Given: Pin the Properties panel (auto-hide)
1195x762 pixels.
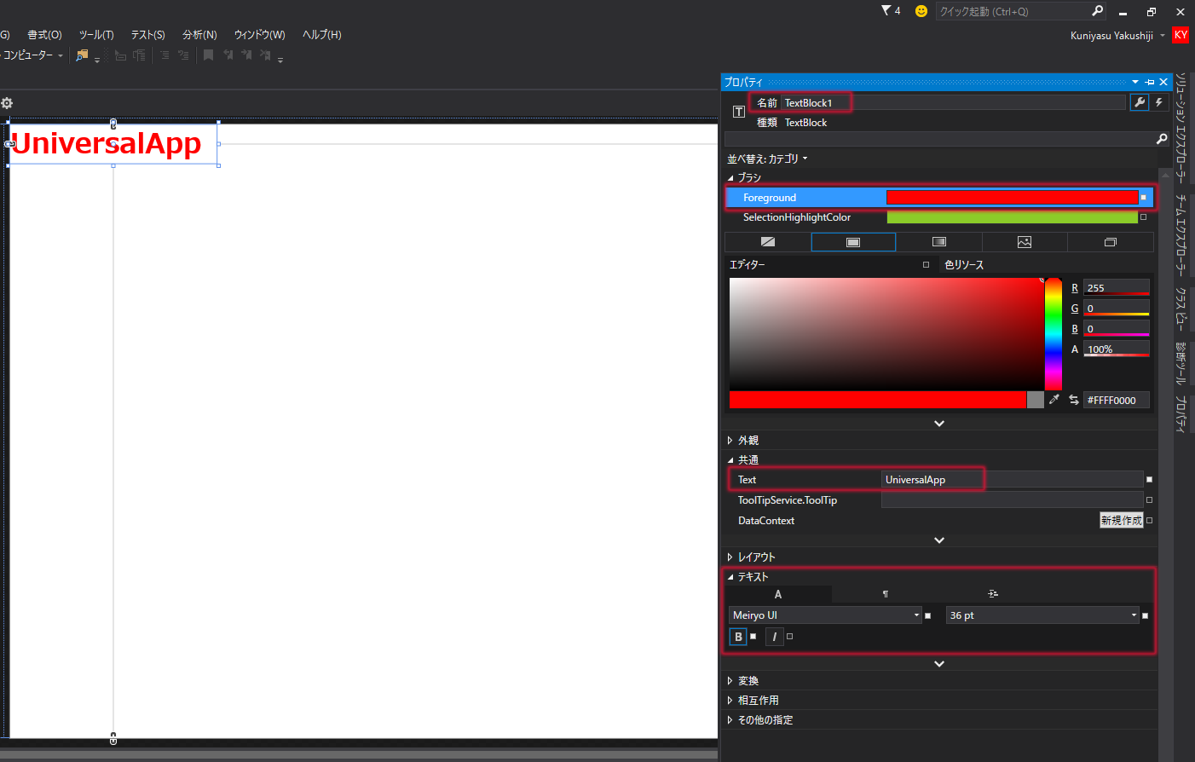Looking at the screenshot, I should click(x=1150, y=82).
